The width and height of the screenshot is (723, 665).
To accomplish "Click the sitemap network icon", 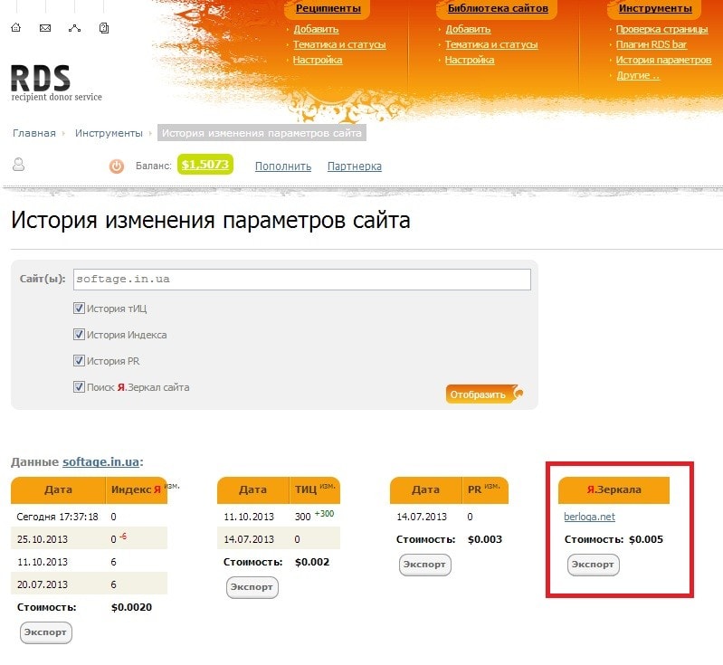I will pos(75,28).
